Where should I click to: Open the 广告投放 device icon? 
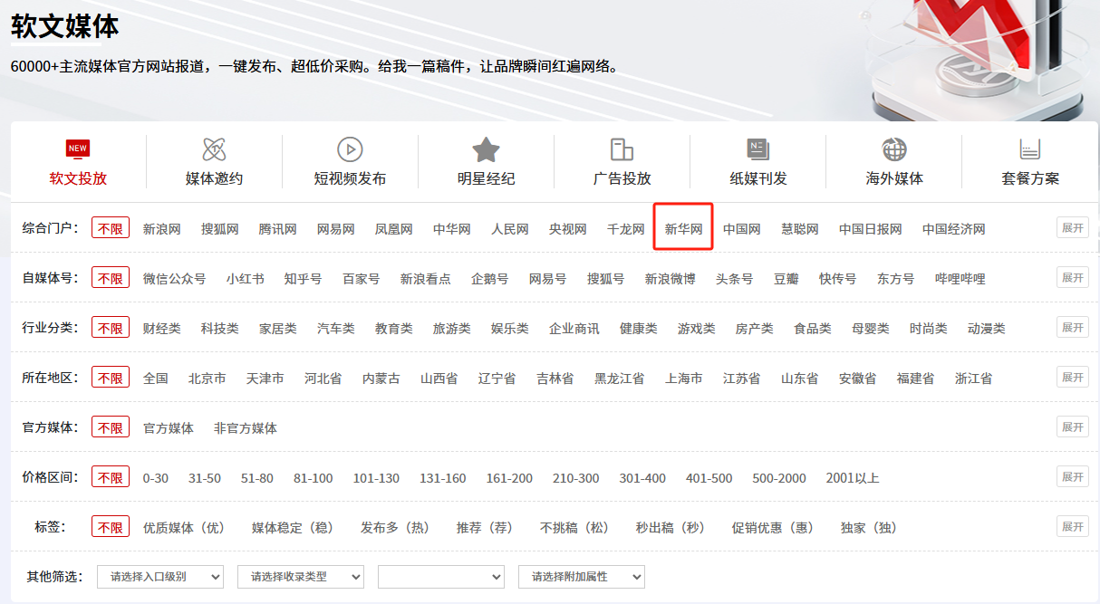tap(622, 149)
